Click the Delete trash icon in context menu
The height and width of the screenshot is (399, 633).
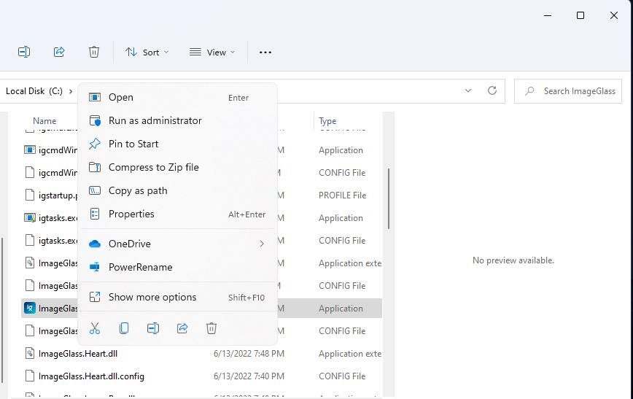coord(211,328)
